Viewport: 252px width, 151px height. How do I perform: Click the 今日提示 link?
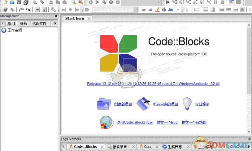[x=202, y=104]
